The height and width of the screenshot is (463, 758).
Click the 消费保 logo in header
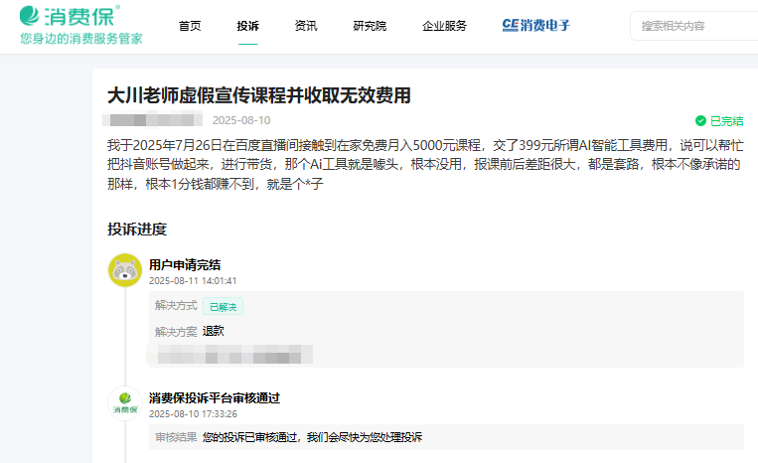71,16
